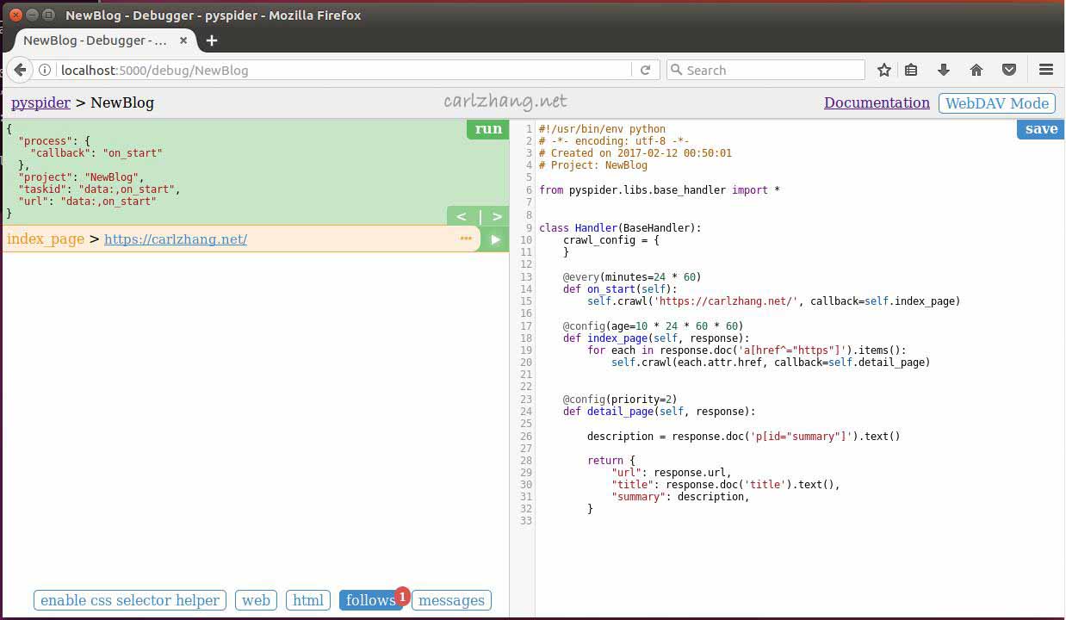Reload the page with the refresh icon
Image resolution: width=1066 pixels, height=620 pixels.
(645, 70)
